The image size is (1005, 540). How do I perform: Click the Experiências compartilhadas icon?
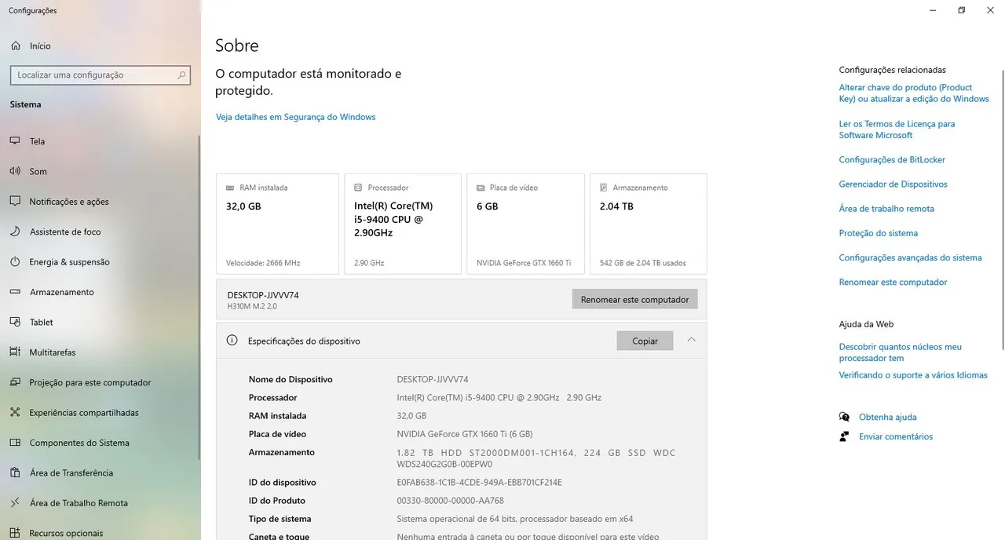[x=15, y=413]
